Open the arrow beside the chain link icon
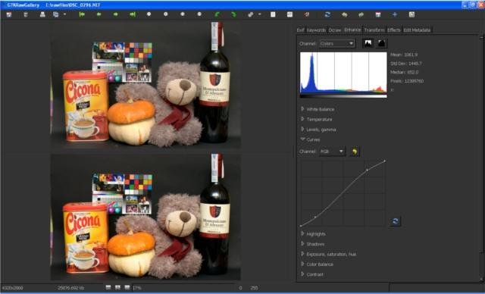The image size is (485, 294). coord(259,14)
